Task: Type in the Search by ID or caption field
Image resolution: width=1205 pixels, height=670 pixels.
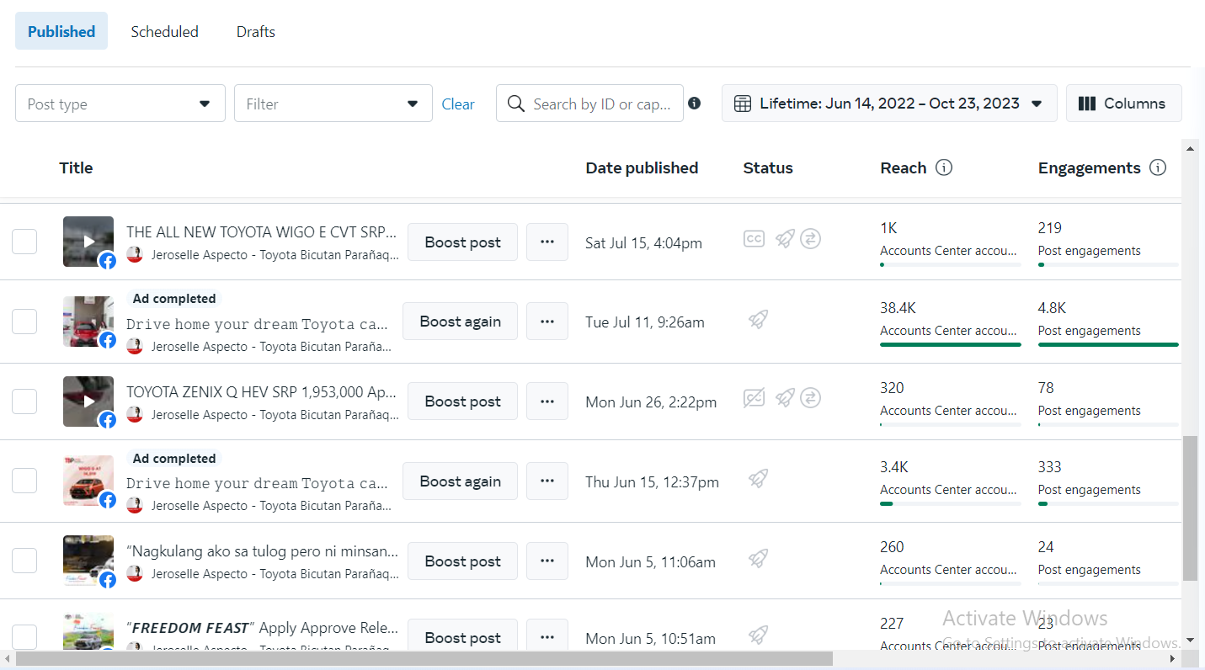Action: pyautogui.click(x=601, y=104)
